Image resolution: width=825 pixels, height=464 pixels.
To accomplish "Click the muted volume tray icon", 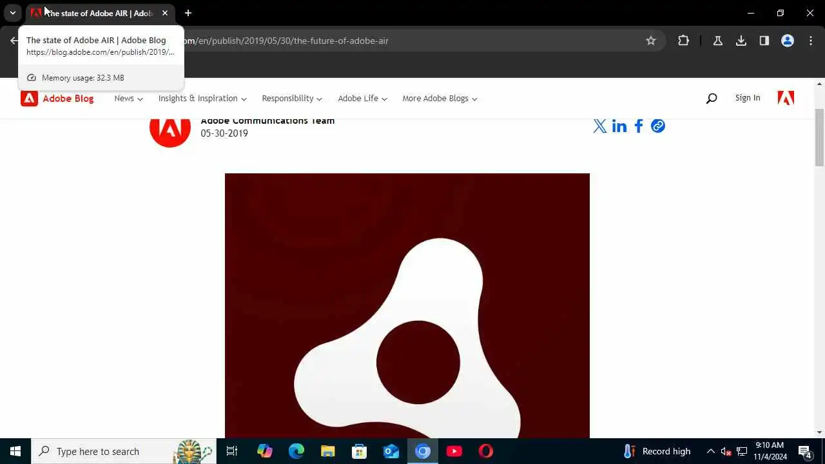I will coord(726,451).
